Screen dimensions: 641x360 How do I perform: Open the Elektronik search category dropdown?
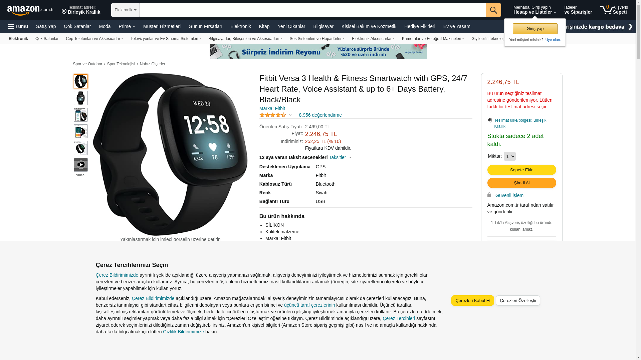click(x=125, y=10)
